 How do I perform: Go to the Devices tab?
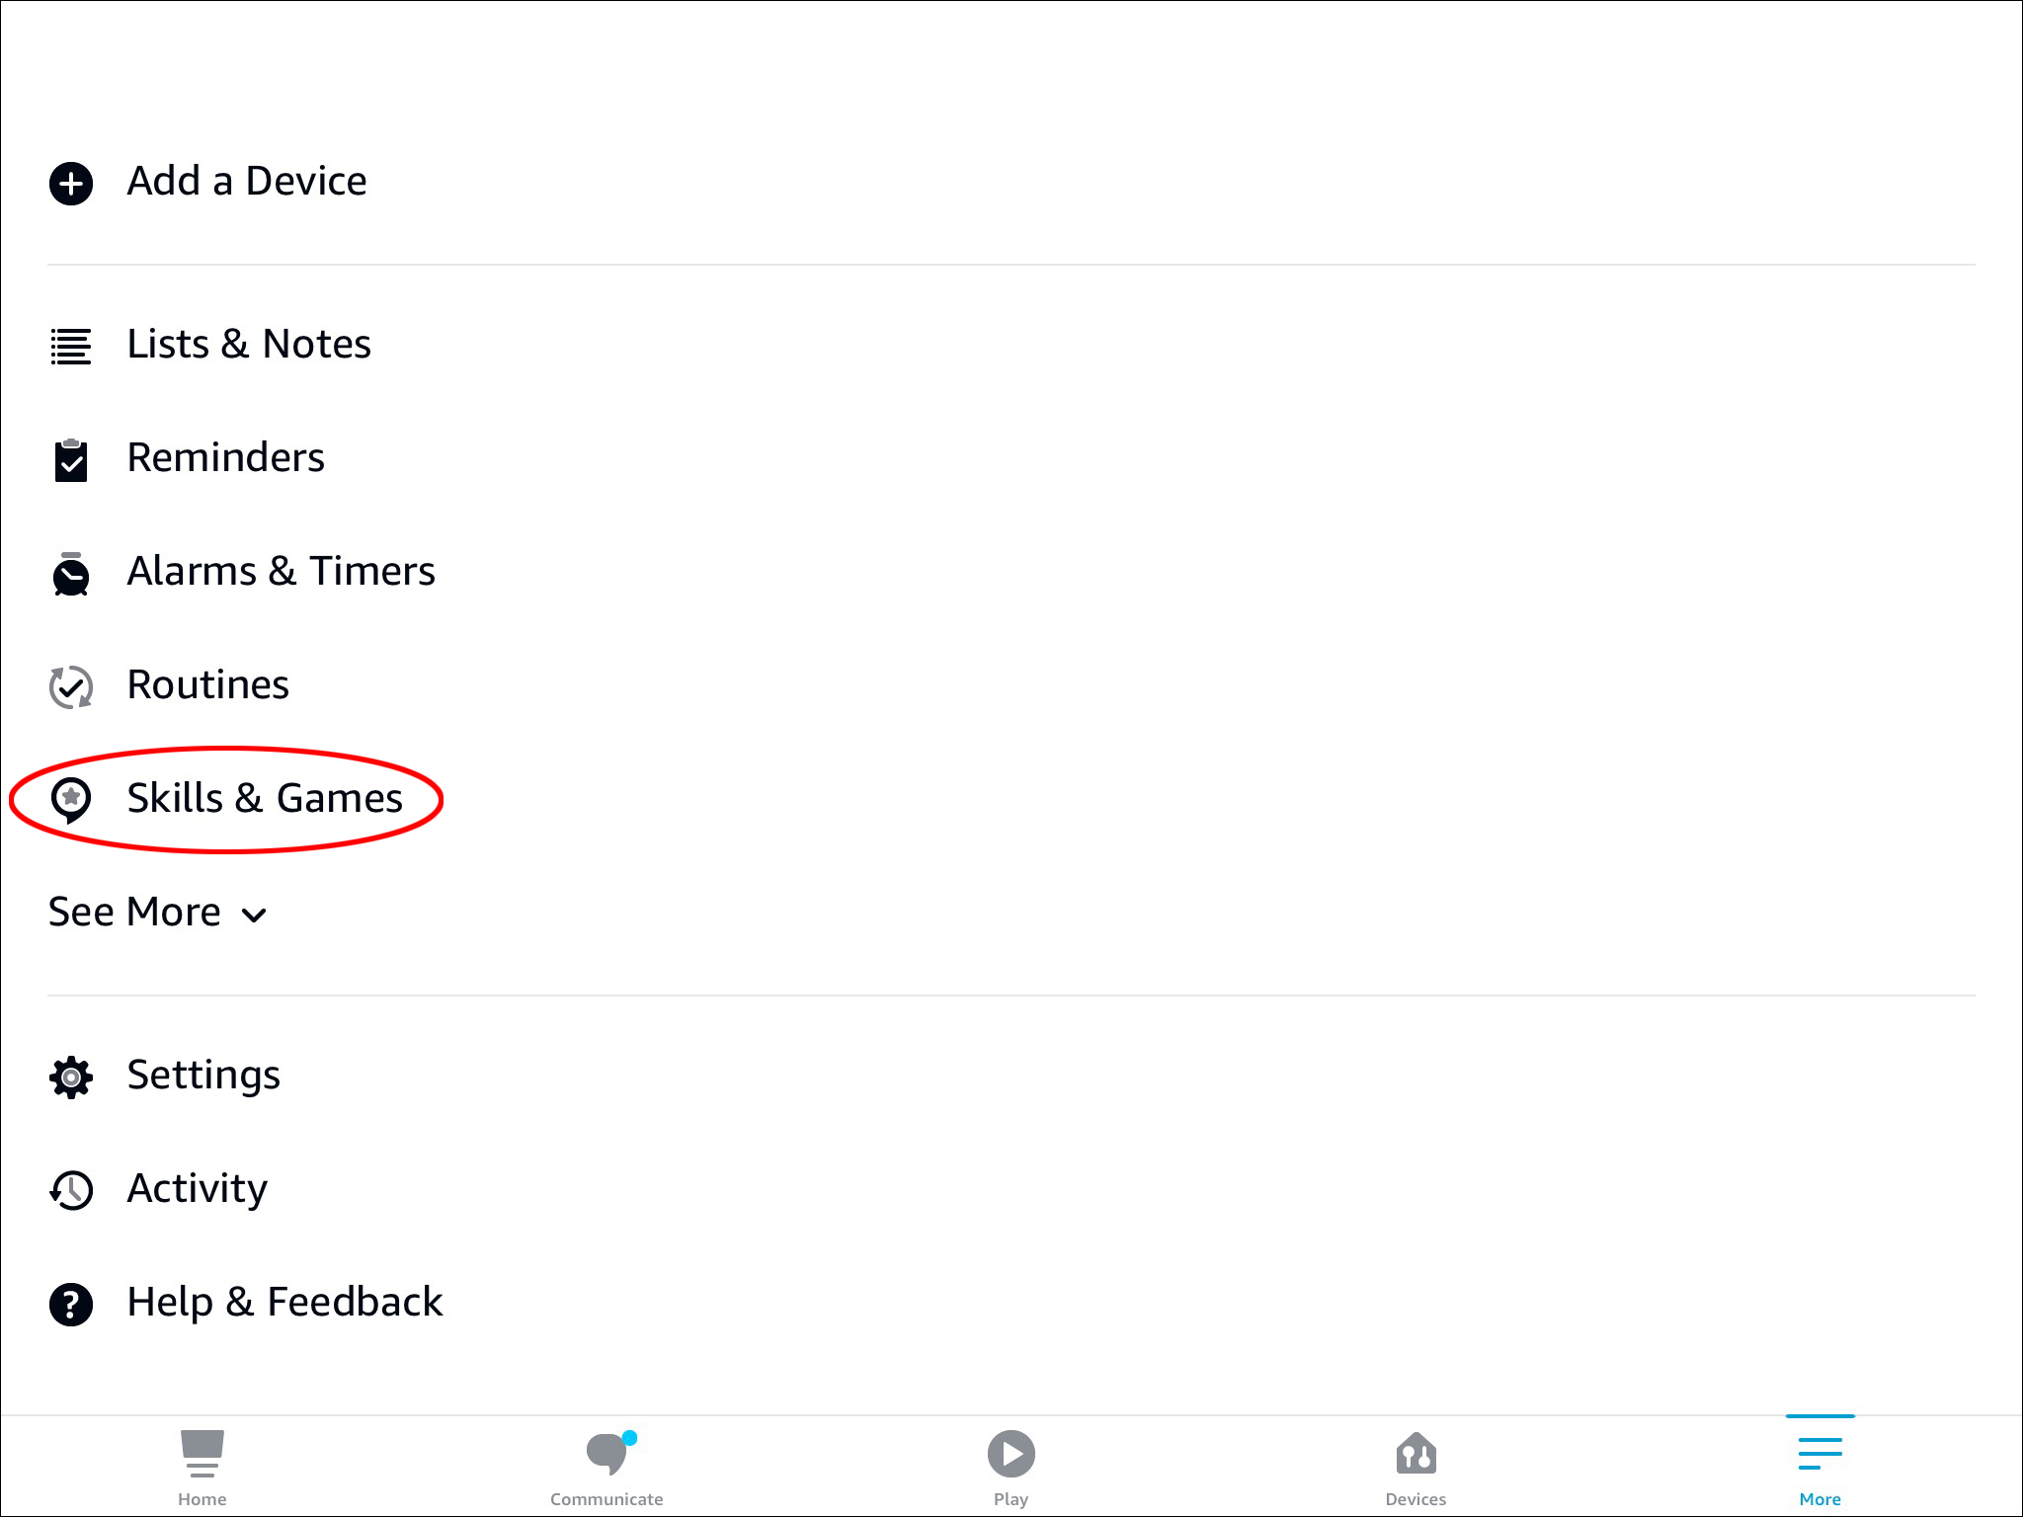(1416, 1468)
